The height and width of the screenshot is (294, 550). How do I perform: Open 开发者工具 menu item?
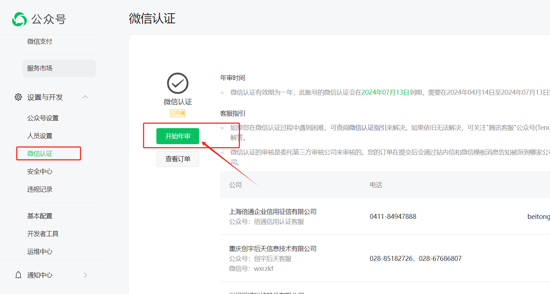point(43,234)
